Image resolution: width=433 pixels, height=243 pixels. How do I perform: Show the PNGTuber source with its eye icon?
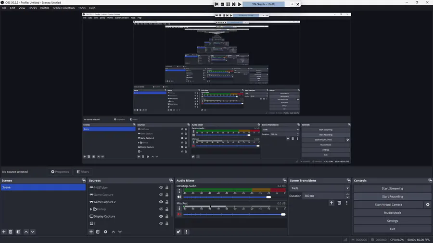click(161, 187)
